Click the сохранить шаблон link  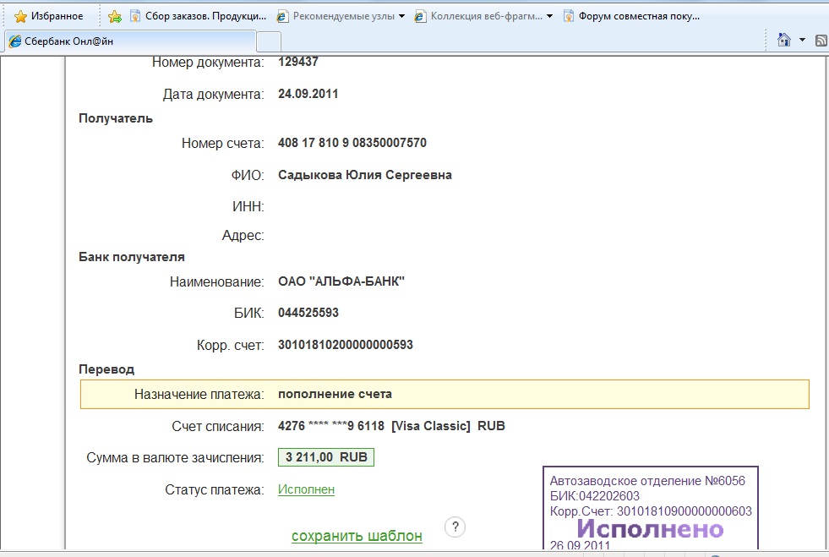[357, 536]
